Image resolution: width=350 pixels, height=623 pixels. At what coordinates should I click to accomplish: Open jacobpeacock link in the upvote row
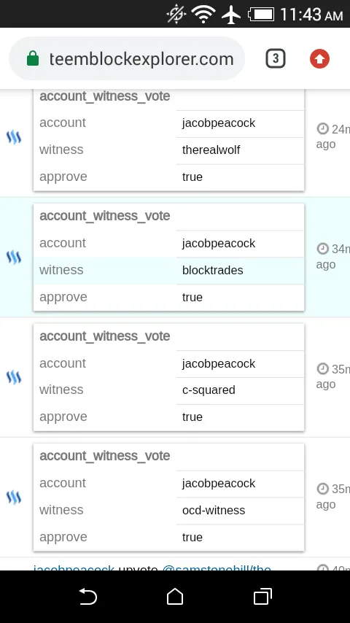point(74,568)
